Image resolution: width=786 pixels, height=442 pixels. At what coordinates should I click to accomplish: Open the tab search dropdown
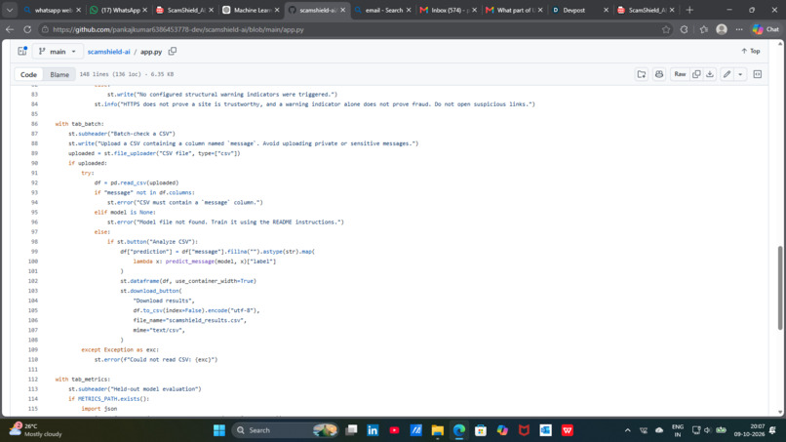(10, 10)
